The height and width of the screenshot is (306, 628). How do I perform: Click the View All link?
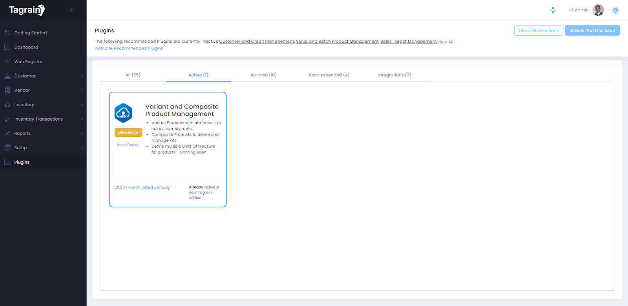click(445, 42)
